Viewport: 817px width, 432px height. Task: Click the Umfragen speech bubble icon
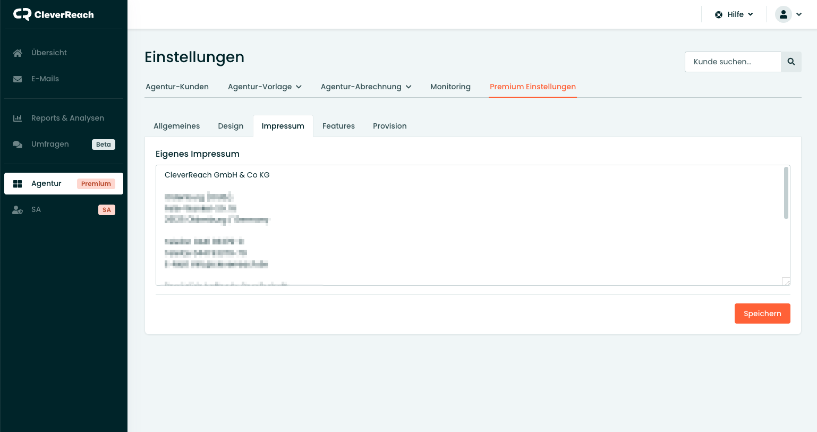tap(18, 145)
